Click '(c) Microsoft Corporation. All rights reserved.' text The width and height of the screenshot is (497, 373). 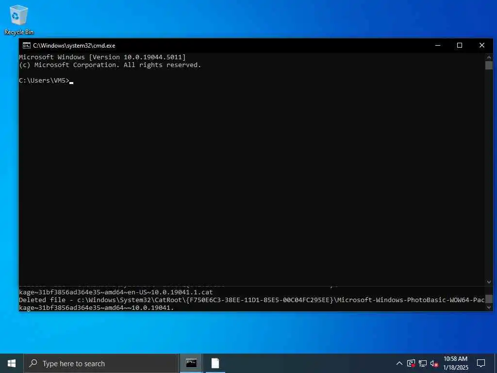[110, 65]
